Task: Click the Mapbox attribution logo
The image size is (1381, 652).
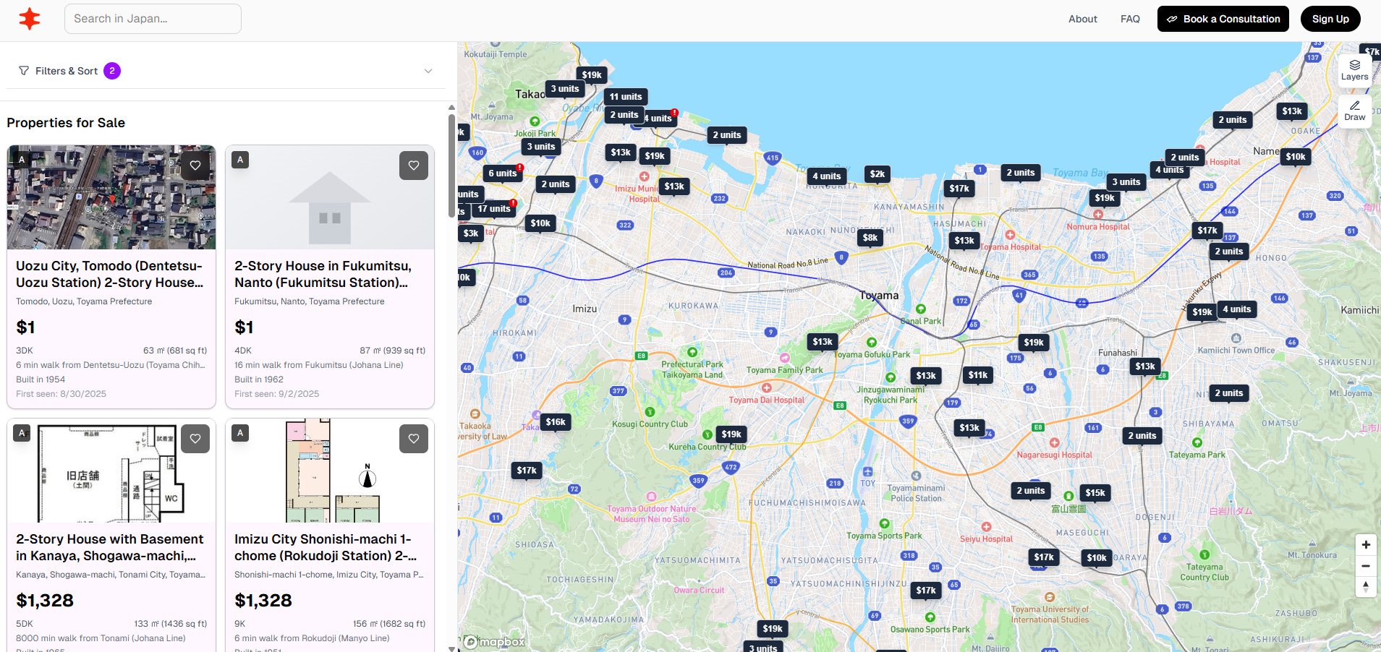Action: 493,642
